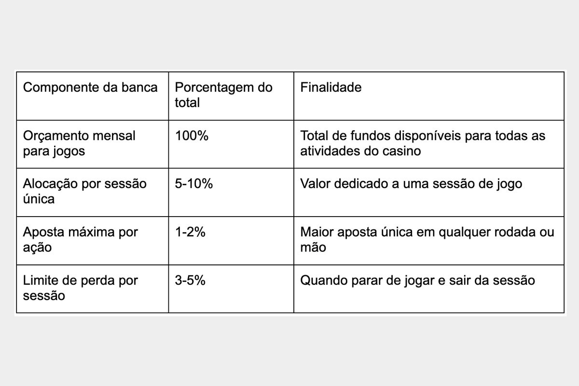Click the word 'total' in the header row

187,103
